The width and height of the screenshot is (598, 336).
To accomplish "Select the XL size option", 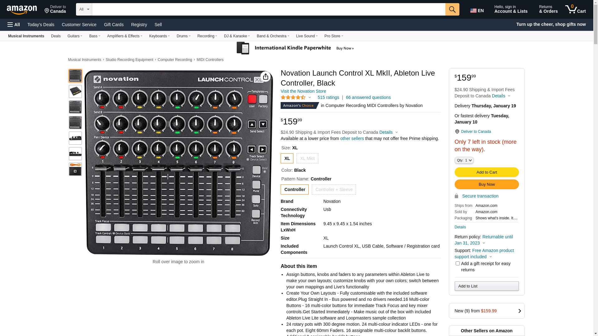I will 287,158.
